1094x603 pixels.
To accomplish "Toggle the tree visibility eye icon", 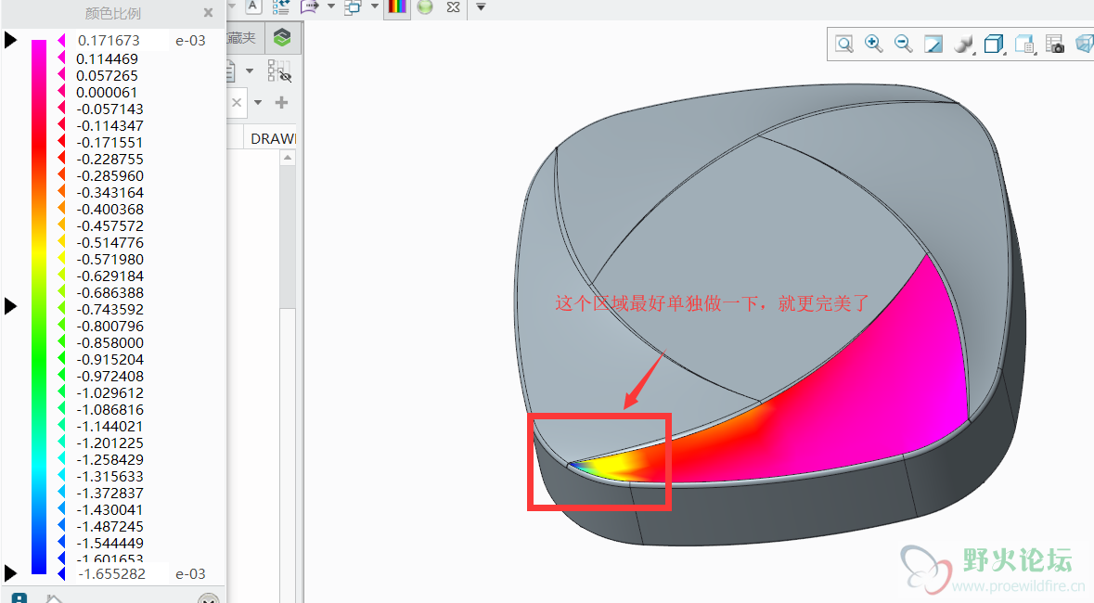I will [279, 71].
